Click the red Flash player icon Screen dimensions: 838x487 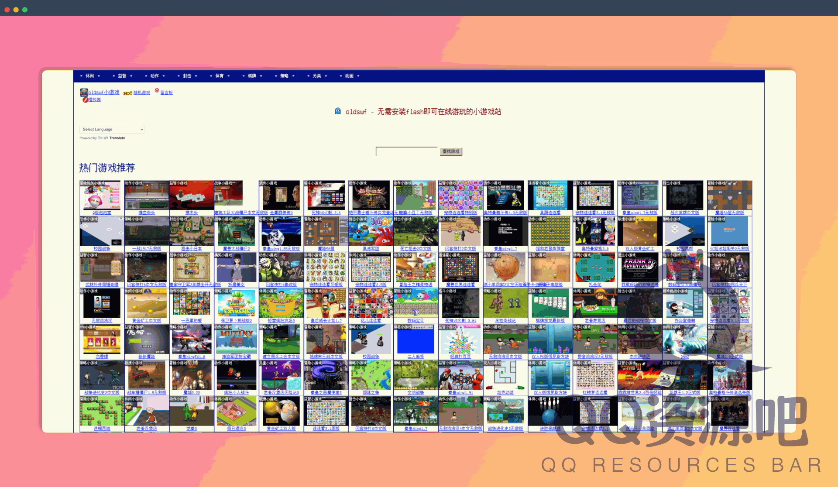coord(85,99)
